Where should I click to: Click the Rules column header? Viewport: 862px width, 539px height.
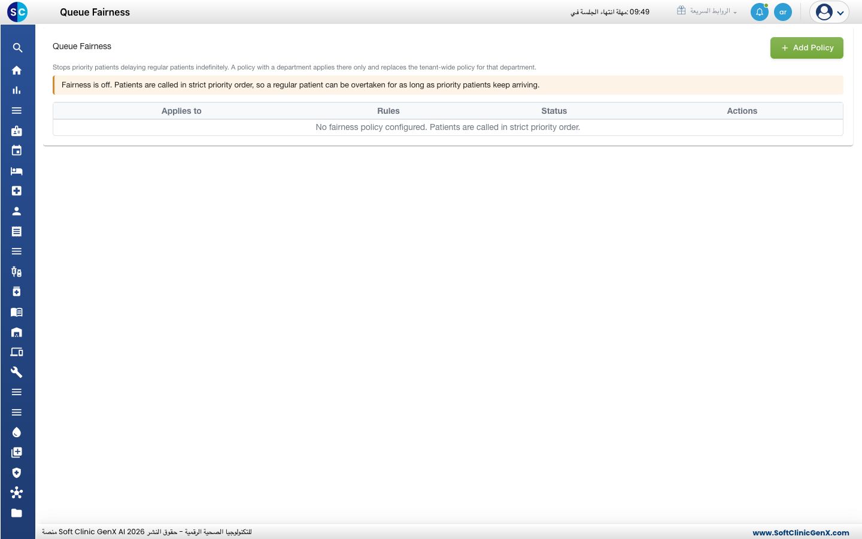coord(388,111)
